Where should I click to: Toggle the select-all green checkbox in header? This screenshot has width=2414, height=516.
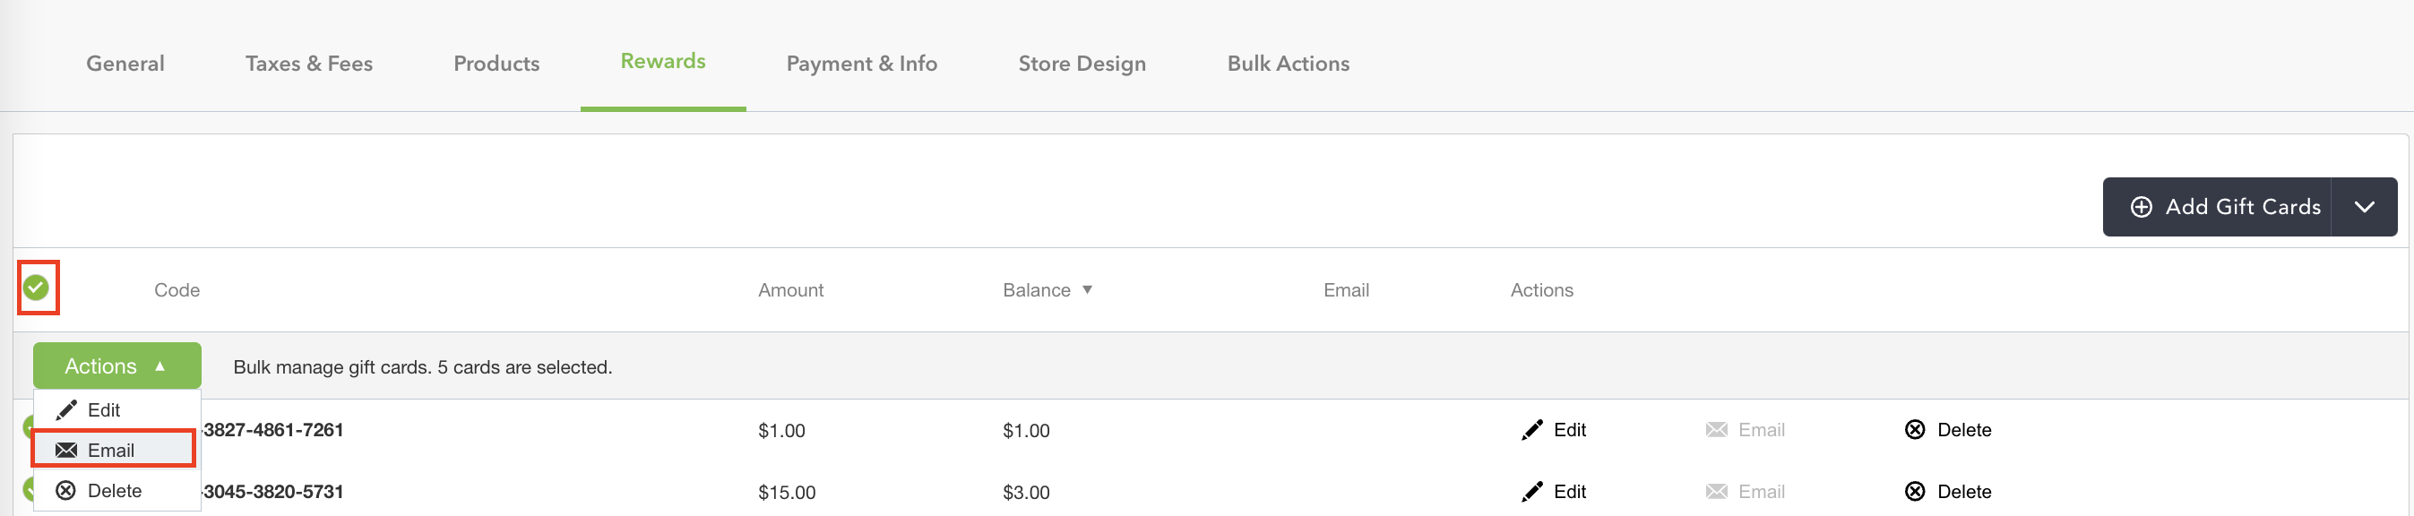point(36,288)
